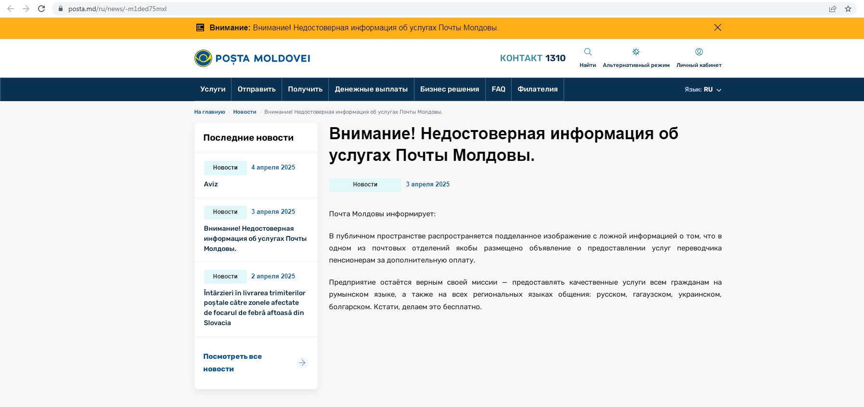The height and width of the screenshot is (407, 864).
Task: Reload the page with refresh icon
Action: [x=41, y=9]
